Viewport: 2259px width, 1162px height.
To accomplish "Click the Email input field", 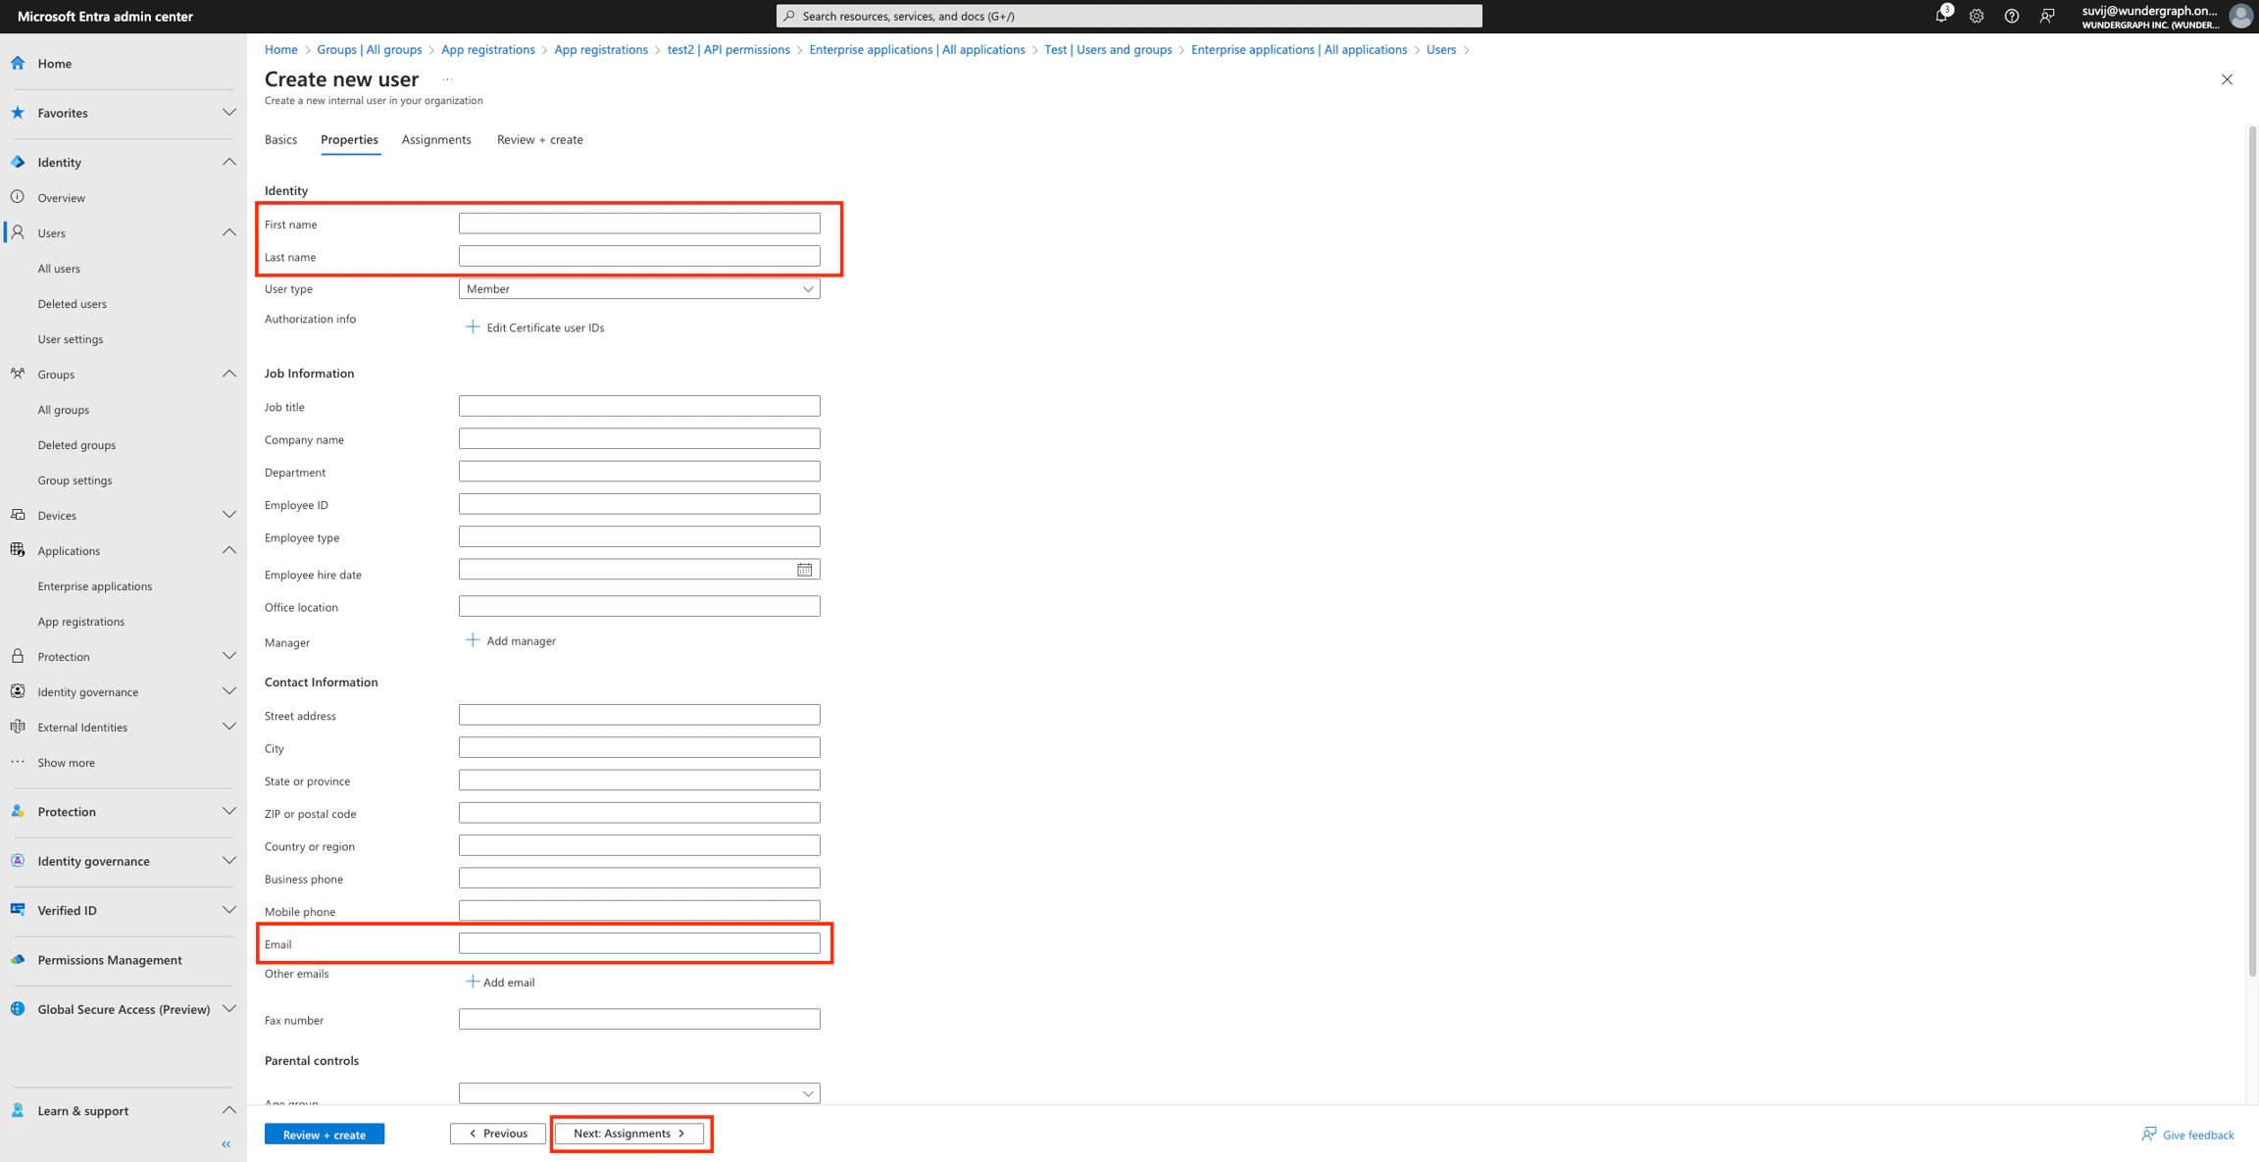I will click(x=638, y=942).
